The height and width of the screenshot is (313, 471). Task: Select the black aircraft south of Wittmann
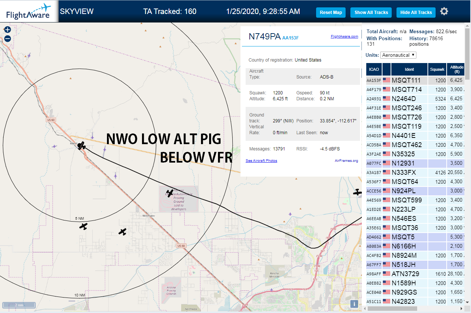(122, 232)
